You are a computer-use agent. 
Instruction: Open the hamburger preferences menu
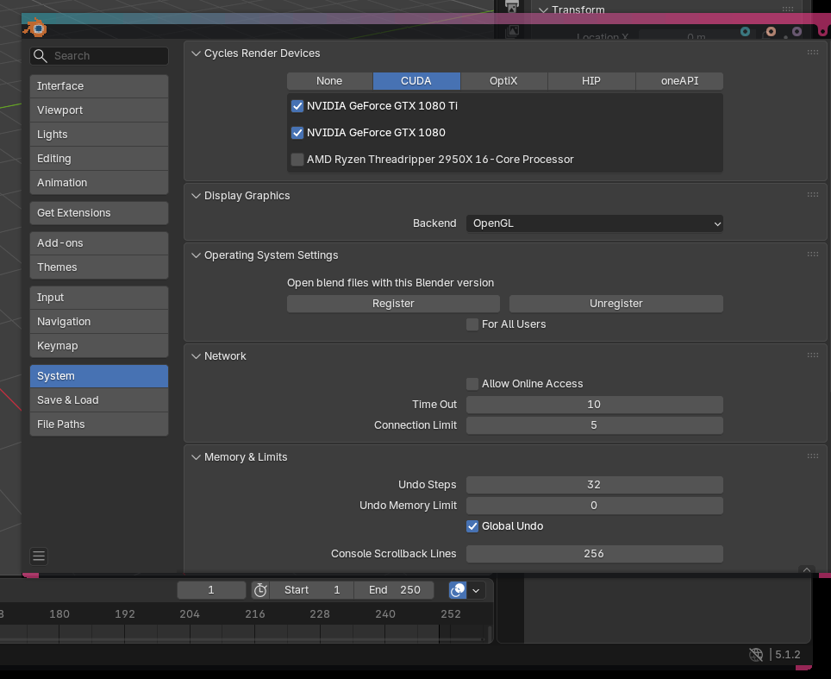coord(39,556)
